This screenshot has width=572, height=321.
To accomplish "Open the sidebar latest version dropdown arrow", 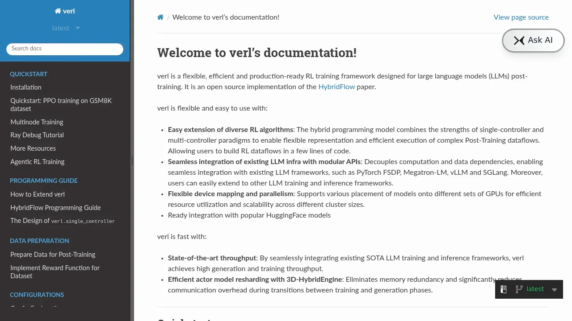I will tap(77, 28).
